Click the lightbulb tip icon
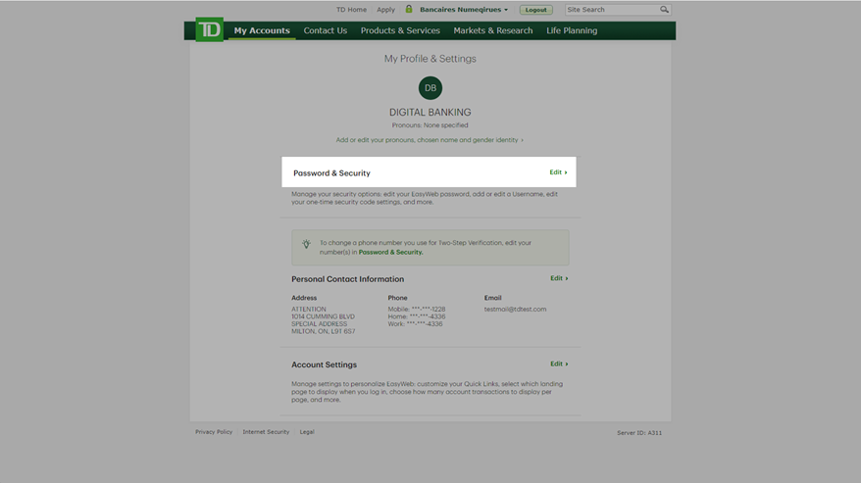 pyautogui.click(x=306, y=244)
